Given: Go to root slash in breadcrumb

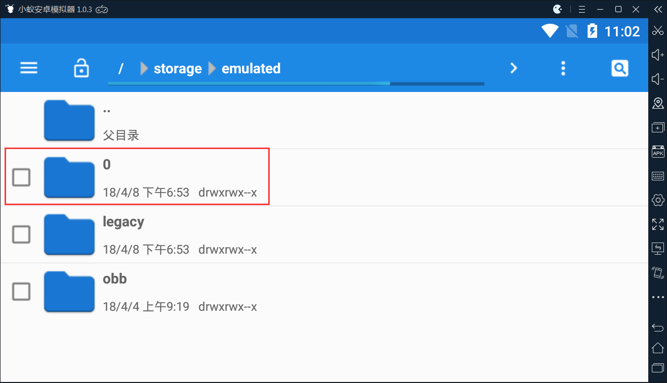Looking at the screenshot, I should click(x=120, y=69).
